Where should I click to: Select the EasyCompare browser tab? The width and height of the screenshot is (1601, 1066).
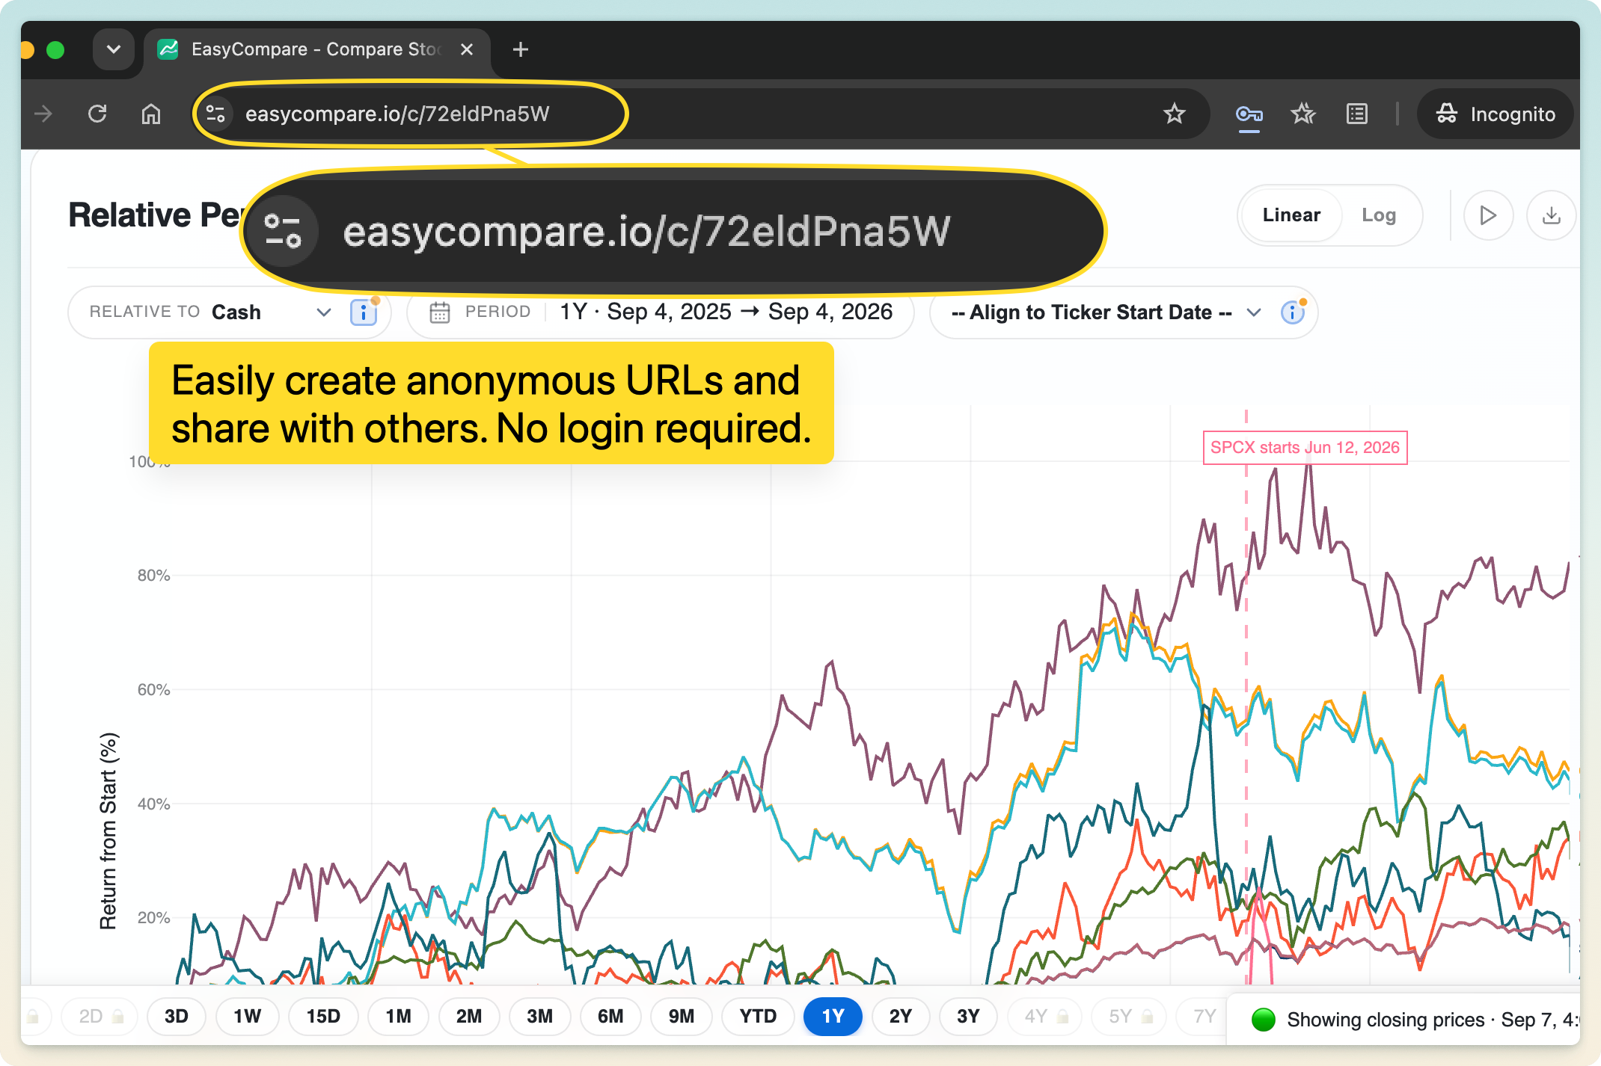click(317, 49)
